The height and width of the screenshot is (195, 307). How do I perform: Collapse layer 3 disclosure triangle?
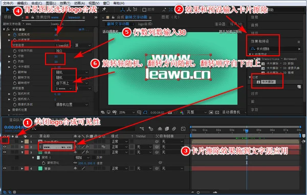22,152
